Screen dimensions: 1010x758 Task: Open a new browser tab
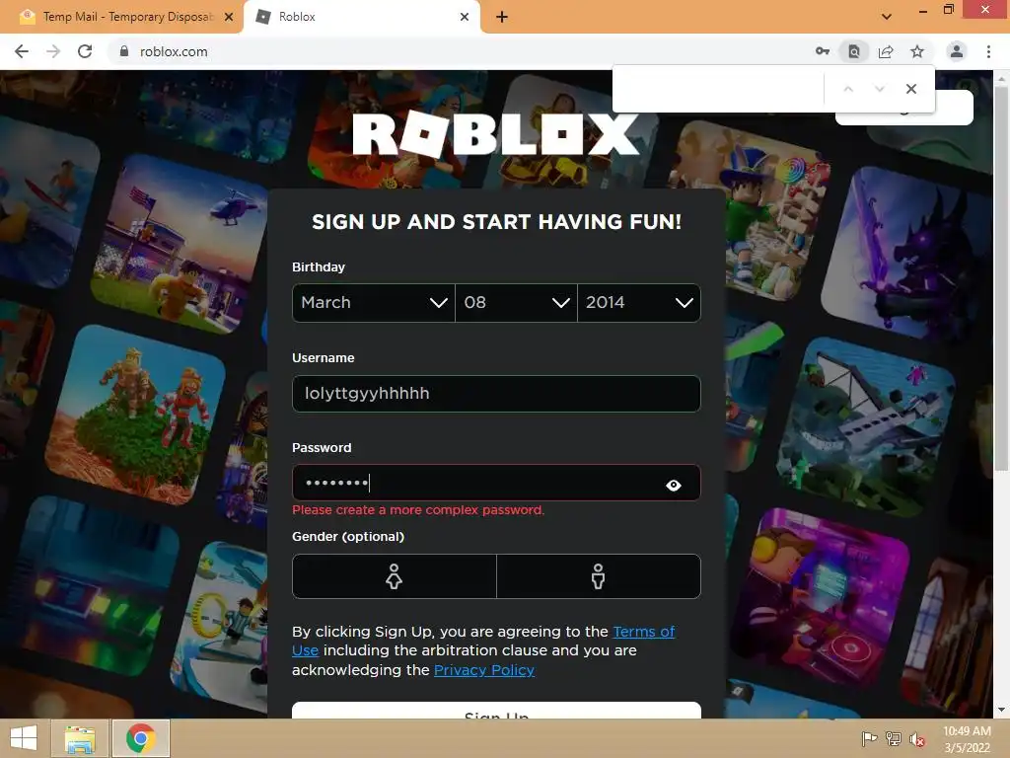tap(502, 18)
